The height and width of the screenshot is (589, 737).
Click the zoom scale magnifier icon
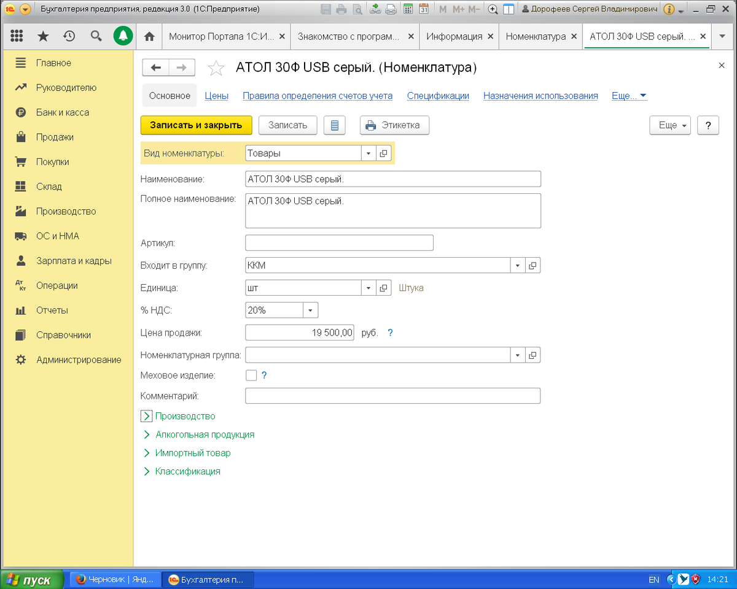point(493,10)
